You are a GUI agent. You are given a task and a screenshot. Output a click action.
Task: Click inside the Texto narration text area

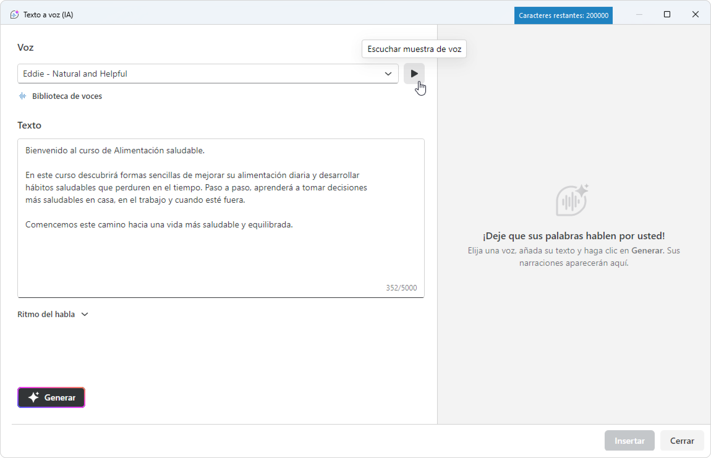(221, 218)
